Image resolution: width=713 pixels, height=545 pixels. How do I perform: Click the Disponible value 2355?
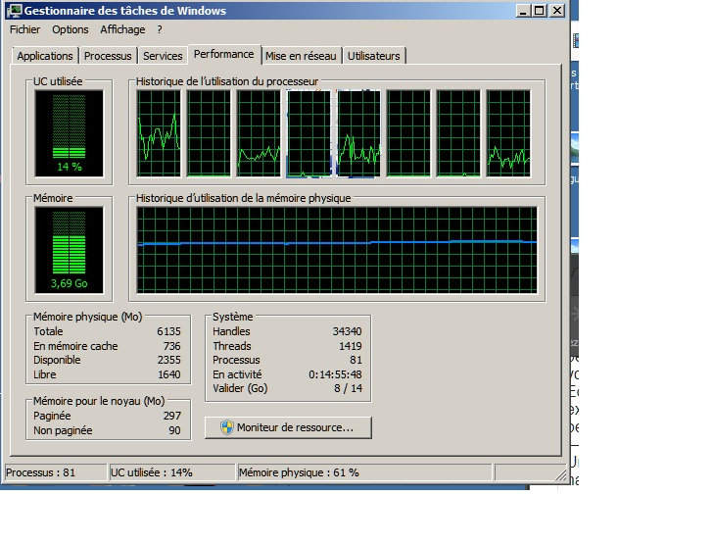click(169, 360)
